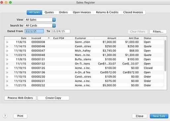Open detail arrow for invoice 00000136
This screenshot has height=121, width=170.
click(7, 73)
